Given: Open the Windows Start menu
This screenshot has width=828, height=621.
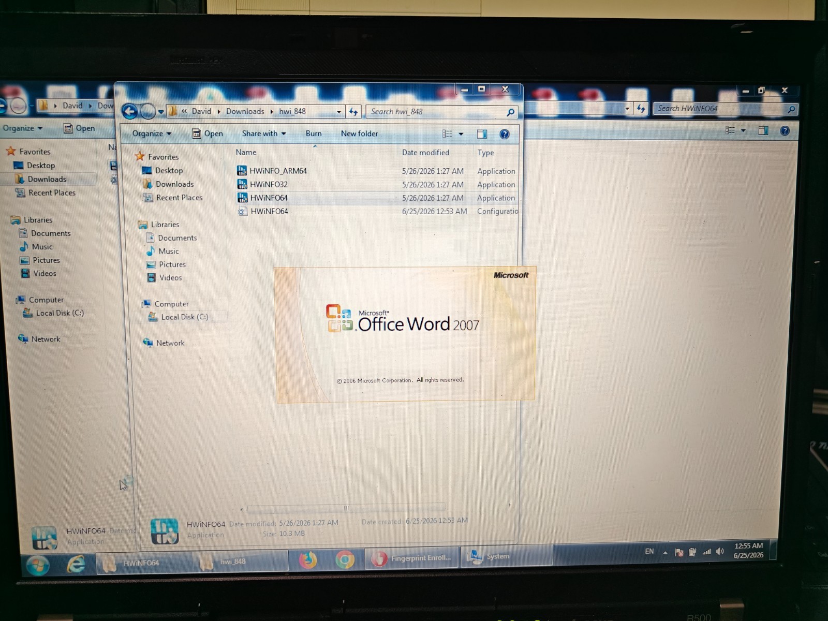Looking at the screenshot, I should pyautogui.click(x=38, y=565).
